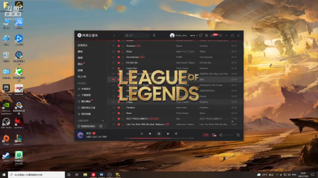This screenshot has height=178, width=318.
Task: Open artist link HVME
Action: tap(179, 57)
